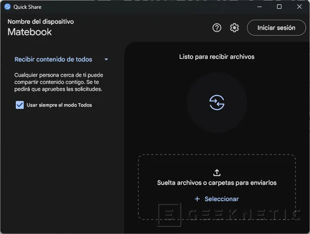The image size is (310, 234).
Task: Click the Quick Share transfer icon in center
Action: pyautogui.click(x=216, y=102)
